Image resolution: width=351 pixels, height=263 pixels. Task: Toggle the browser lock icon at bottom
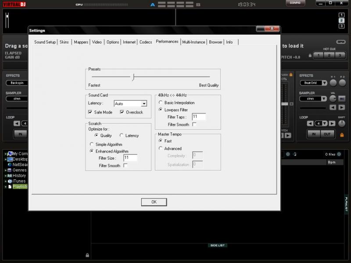pos(87,255)
